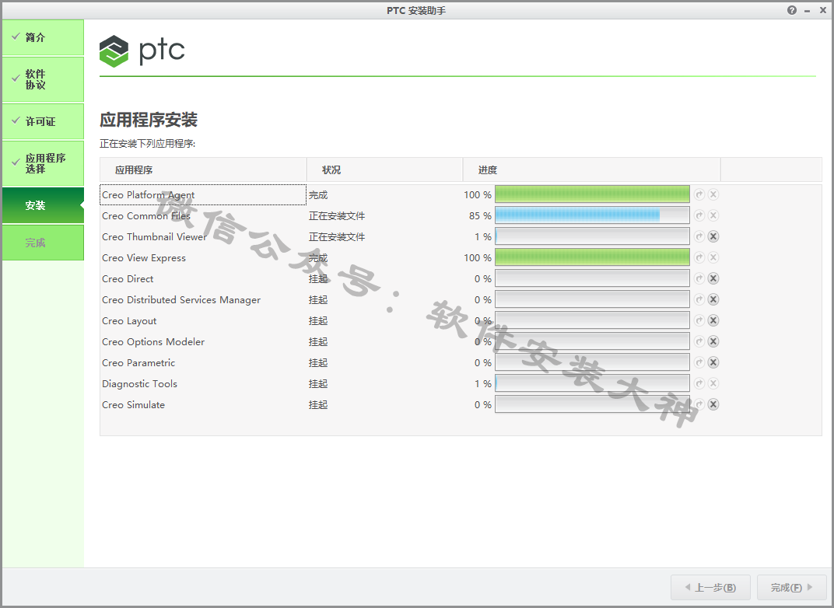Click the PTC logo
The height and width of the screenshot is (608, 834).
142,51
